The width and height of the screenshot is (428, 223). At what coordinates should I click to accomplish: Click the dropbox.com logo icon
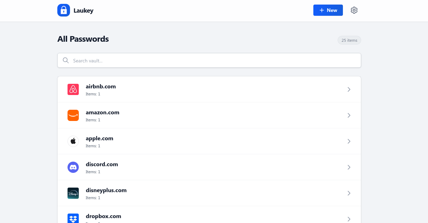point(73,218)
